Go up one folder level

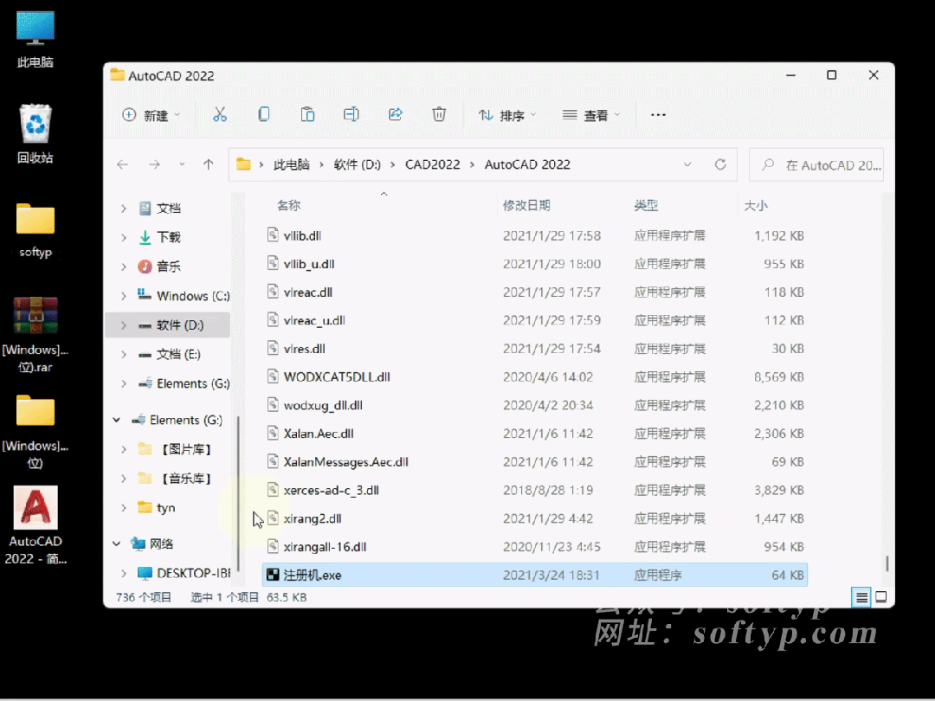[208, 164]
